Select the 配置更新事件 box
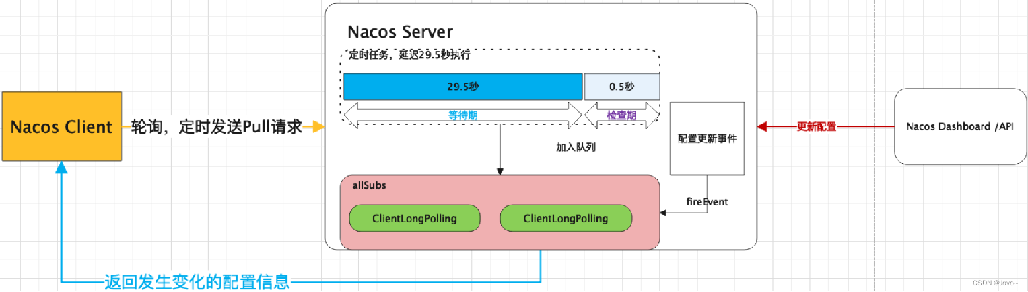 707,138
